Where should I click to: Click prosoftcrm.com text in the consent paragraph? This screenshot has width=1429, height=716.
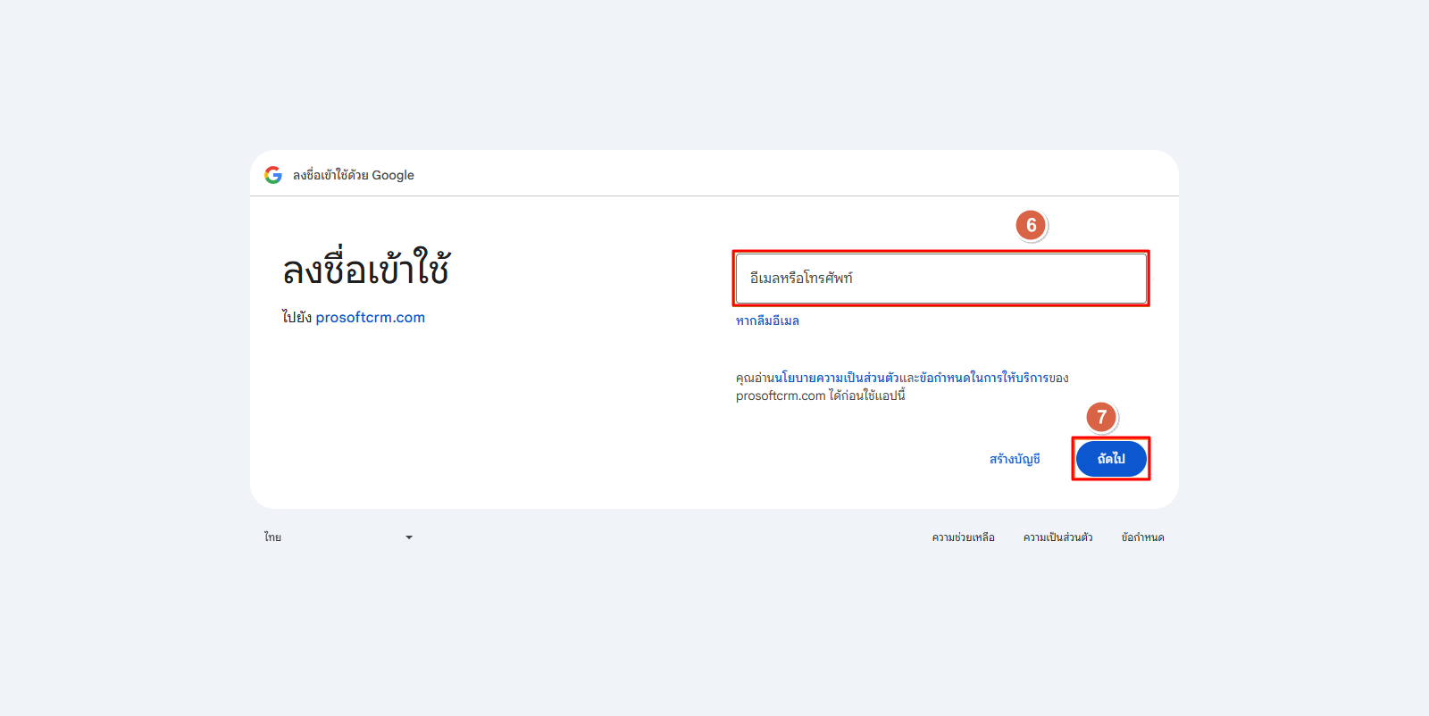tap(780, 395)
